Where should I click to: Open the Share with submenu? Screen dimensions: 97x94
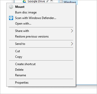click(x=41, y=31)
